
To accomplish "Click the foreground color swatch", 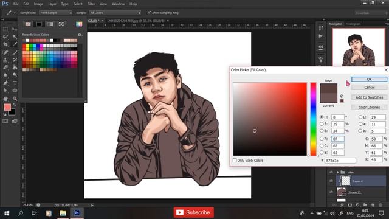I will click(x=7, y=107).
